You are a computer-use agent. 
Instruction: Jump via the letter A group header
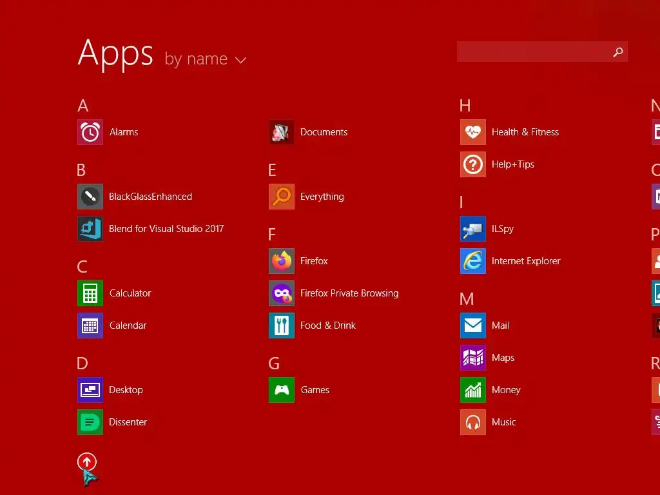(83, 106)
